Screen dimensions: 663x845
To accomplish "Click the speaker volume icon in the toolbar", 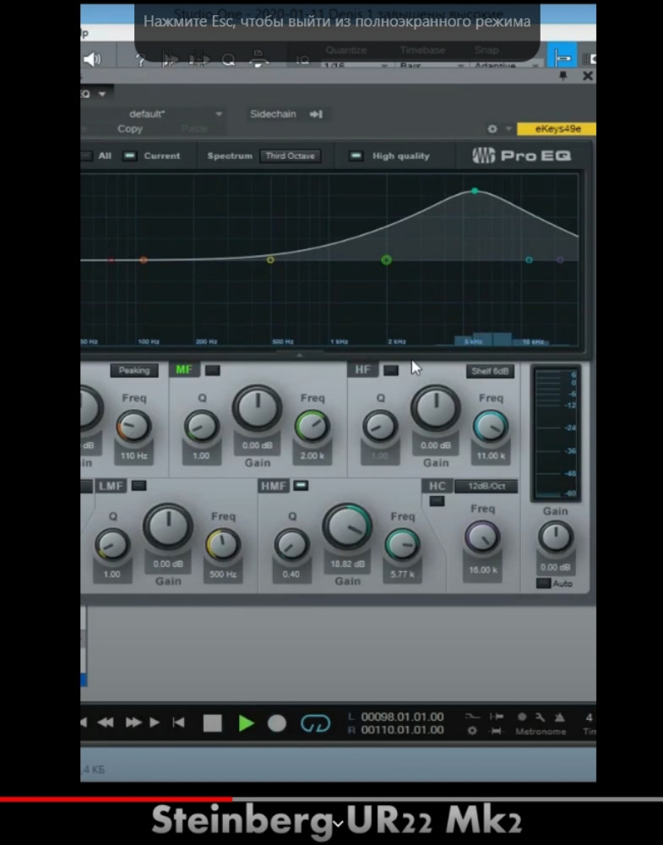I will coord(92,59).
